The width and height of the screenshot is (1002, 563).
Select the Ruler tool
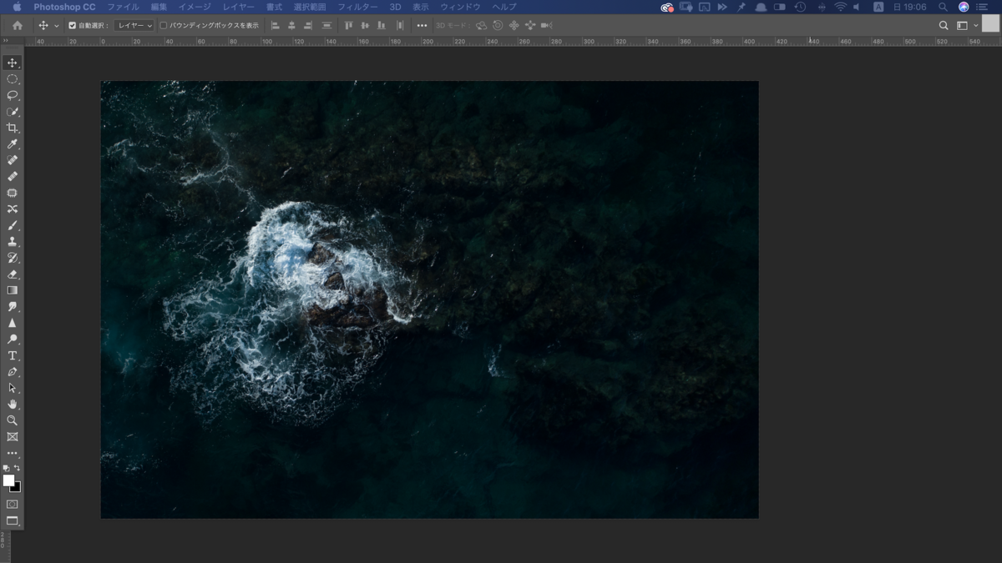[13, 177]
